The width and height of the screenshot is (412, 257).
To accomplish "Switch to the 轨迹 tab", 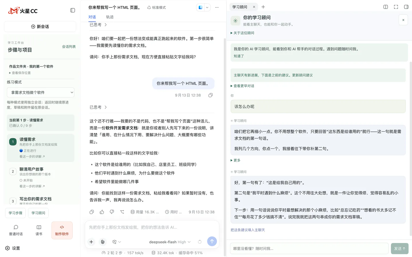I will click(110, 17).
